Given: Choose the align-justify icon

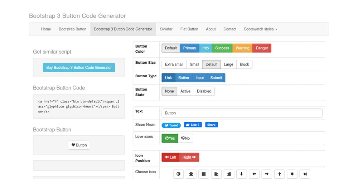Looking at the screenshot, I should tap(204, 174).
